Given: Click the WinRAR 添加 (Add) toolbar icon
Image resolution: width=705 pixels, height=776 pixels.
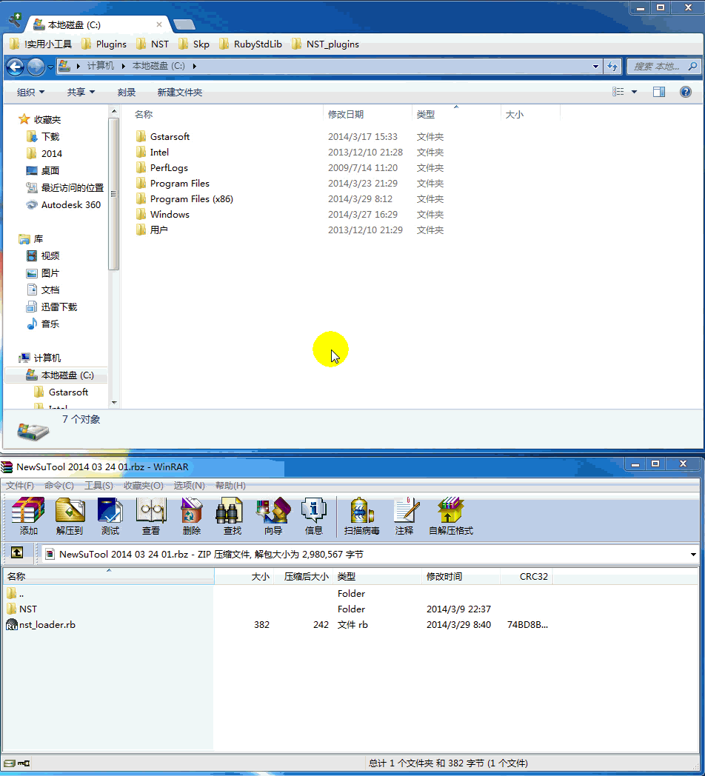Looking at the screenshot, I should [x=28, y=516].
